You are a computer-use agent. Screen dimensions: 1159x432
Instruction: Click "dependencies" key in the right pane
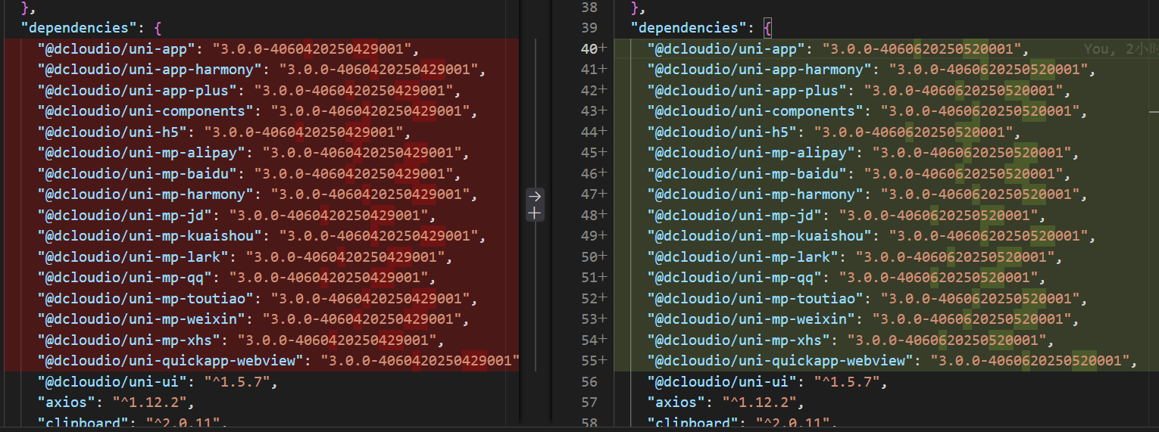click(686, 28)
